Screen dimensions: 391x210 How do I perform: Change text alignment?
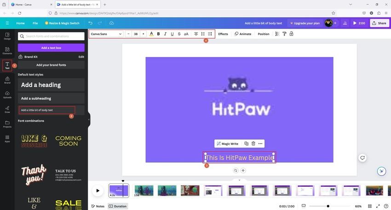click(x=196, y=34)
